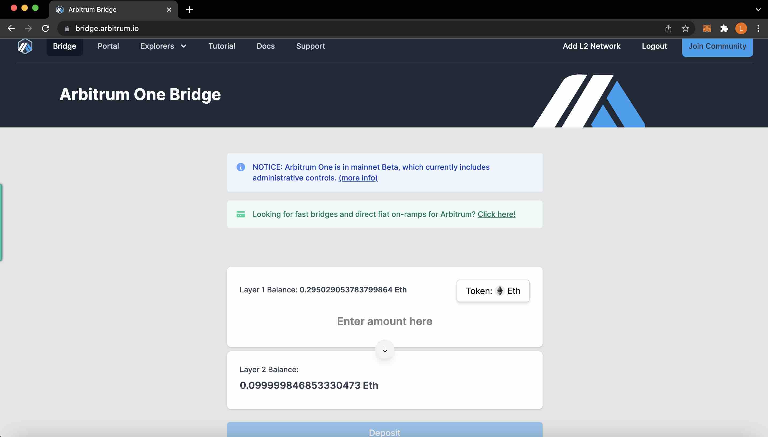Select the Bridge nav item
The width and height of the screenshot is (768, 437).
coord(64,46)
